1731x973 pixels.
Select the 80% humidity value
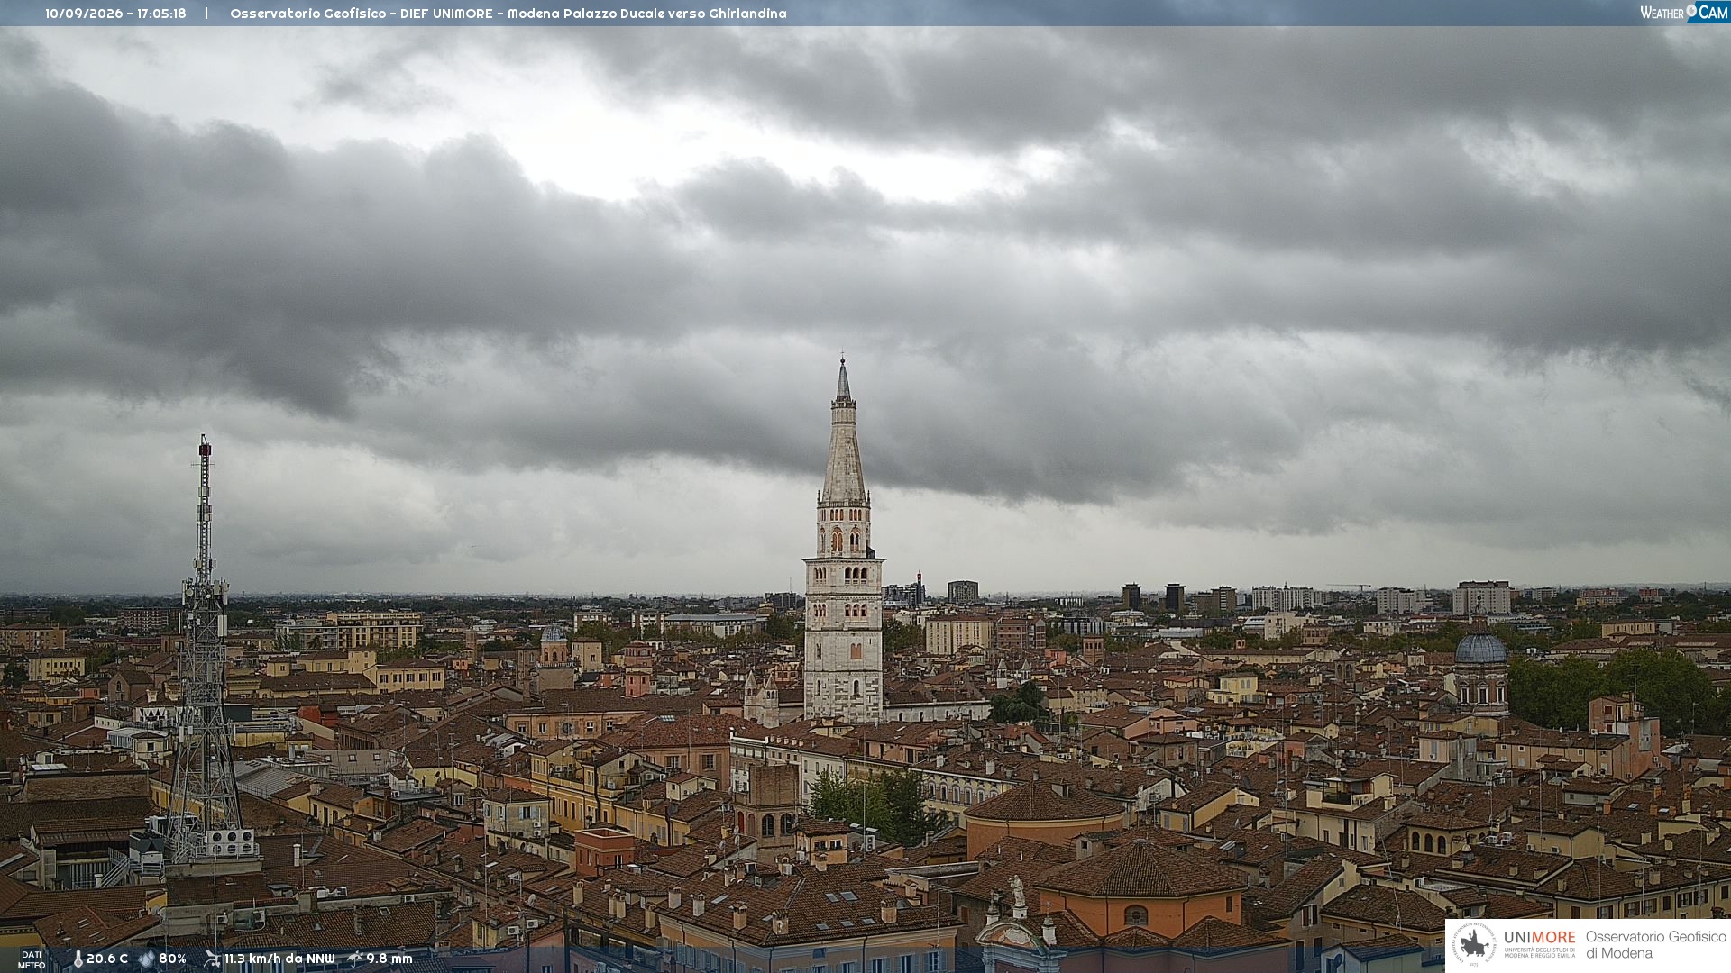point(173,959)
